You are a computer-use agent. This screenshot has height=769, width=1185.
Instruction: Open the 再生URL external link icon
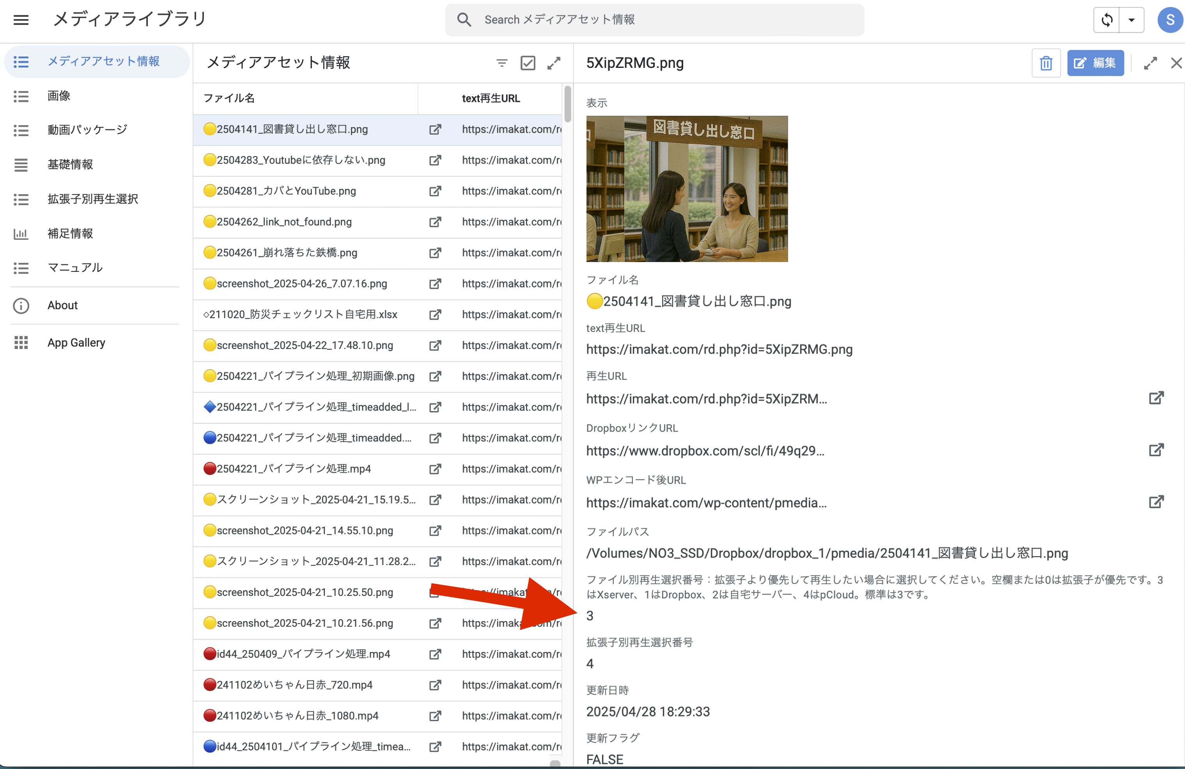click(1156, 398)
